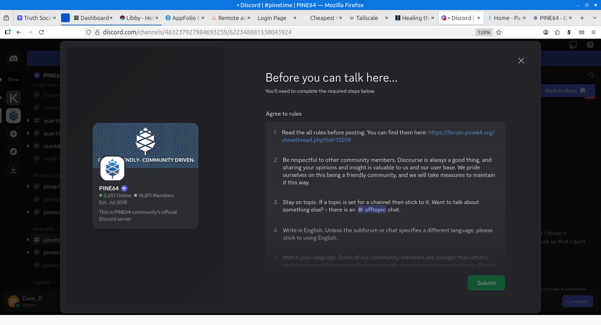Screen dimensions: 601x325
Task: View site security lock information
Action: point(97,32)
